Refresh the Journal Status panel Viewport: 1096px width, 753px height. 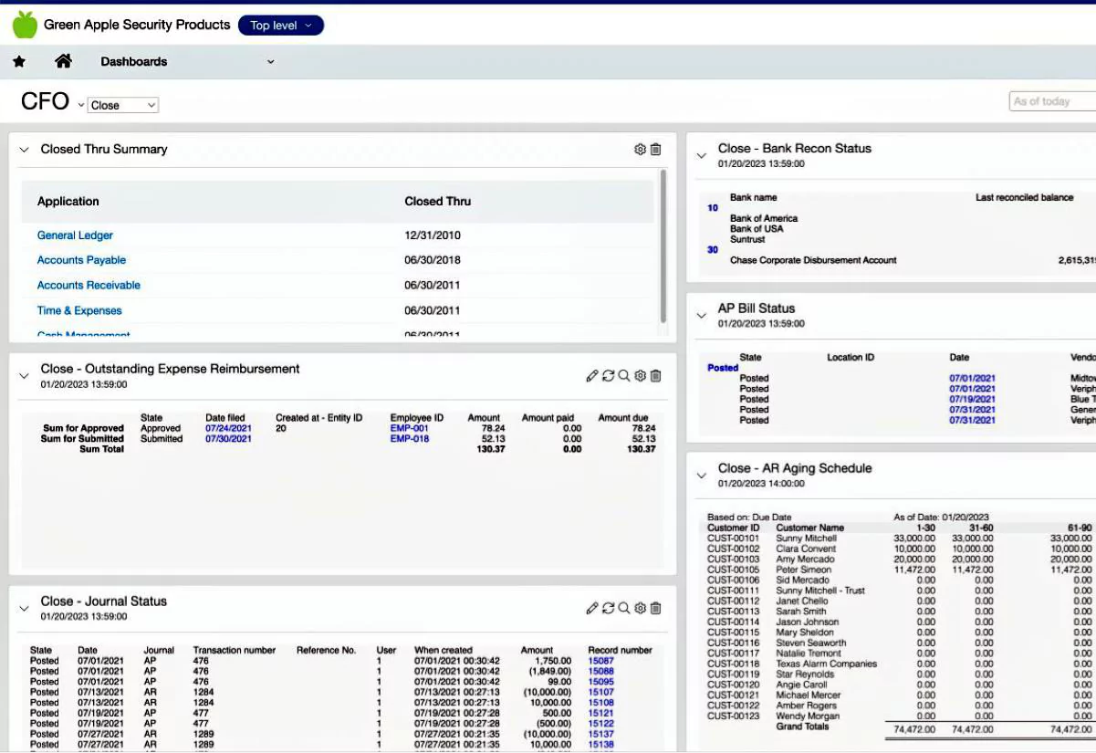point(608,608)
